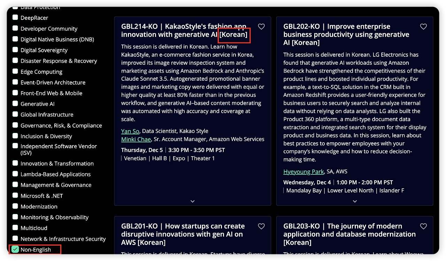Click the "Venetian | Hall B | Expo | Theater 1" location

pyautogui.click(x=170, y=158)
